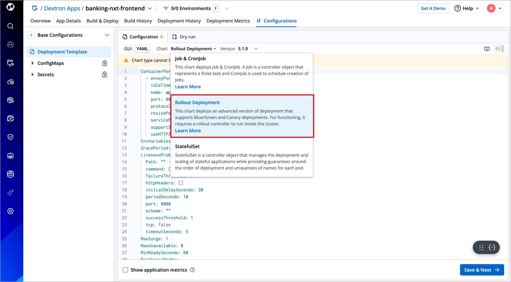
Task: Switch editor to GUI mode
Action: (x=128, y=49)
